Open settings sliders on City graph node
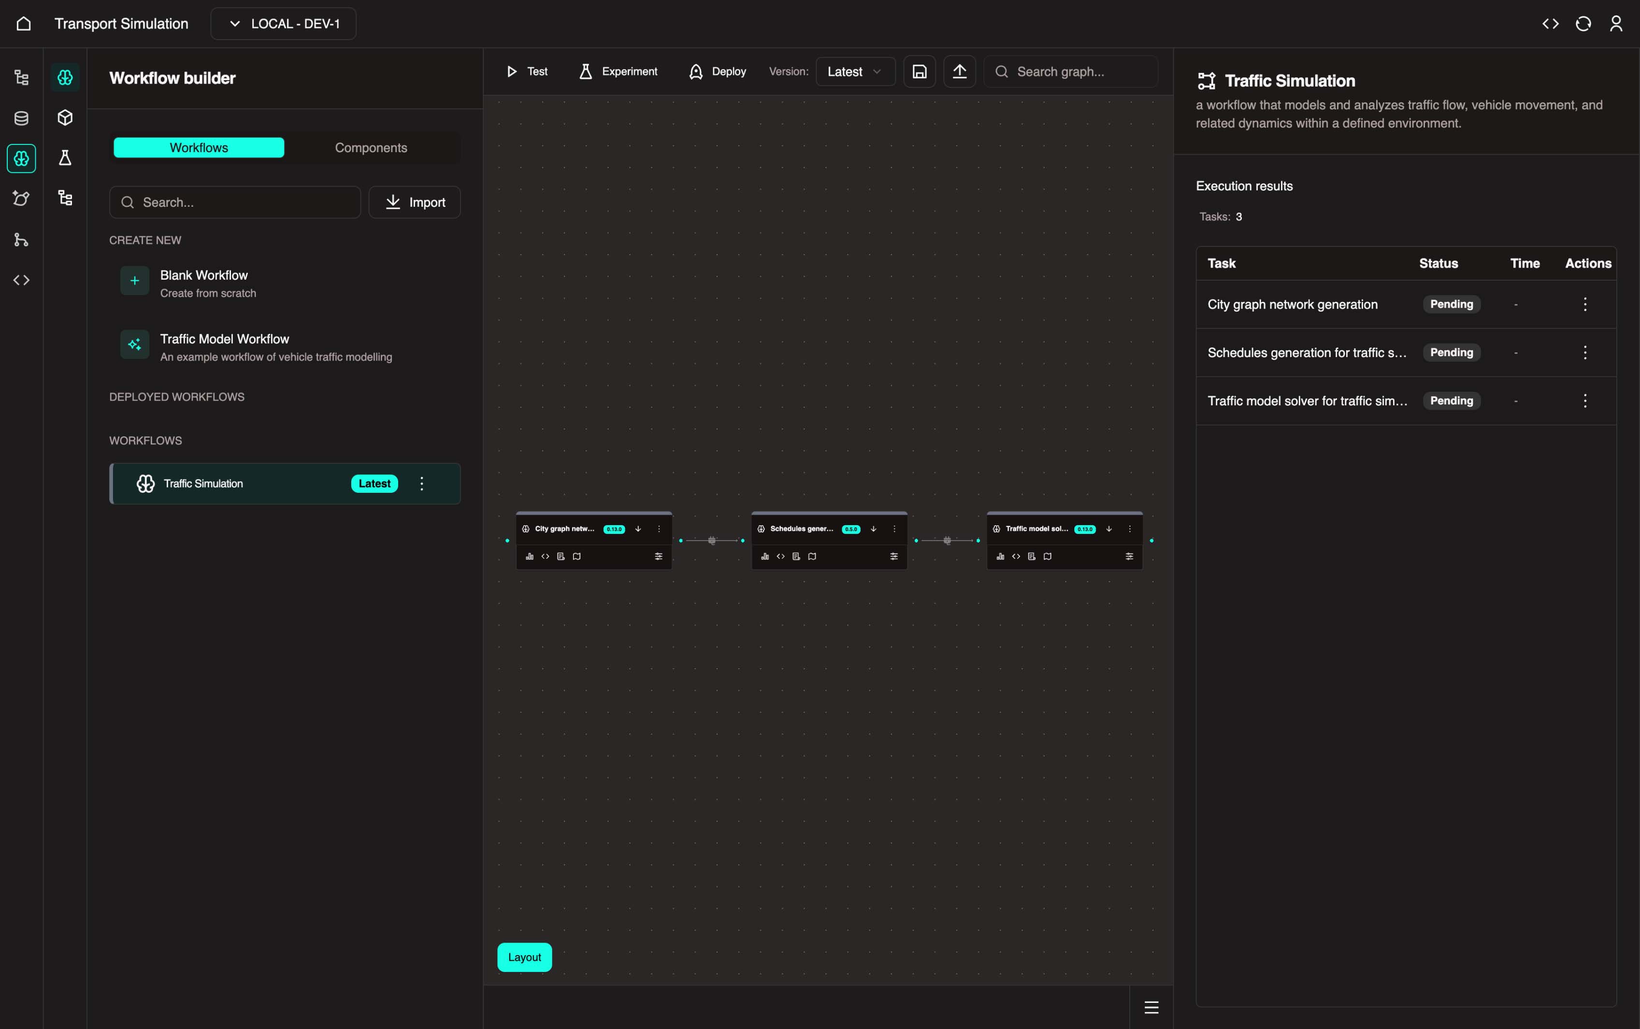 (659, 557)
